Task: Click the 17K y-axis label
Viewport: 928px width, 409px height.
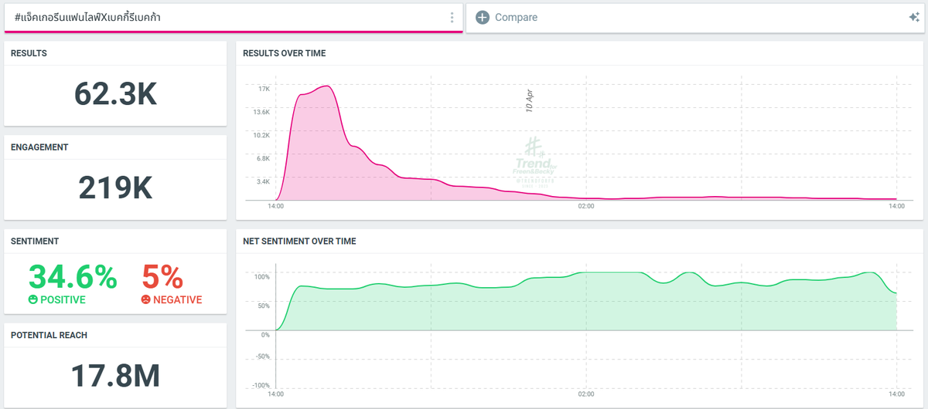Action: point(264,89)
